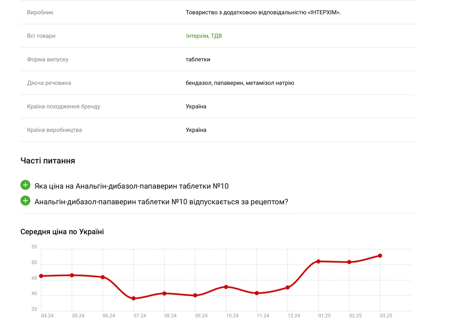Click the 'таблетки' release form value
472x326 pixels.
198,59
